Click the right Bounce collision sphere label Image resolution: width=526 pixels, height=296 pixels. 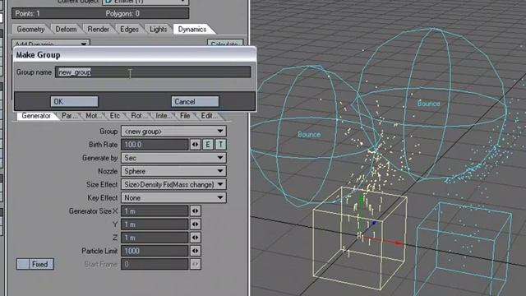[x=429, y=104]
